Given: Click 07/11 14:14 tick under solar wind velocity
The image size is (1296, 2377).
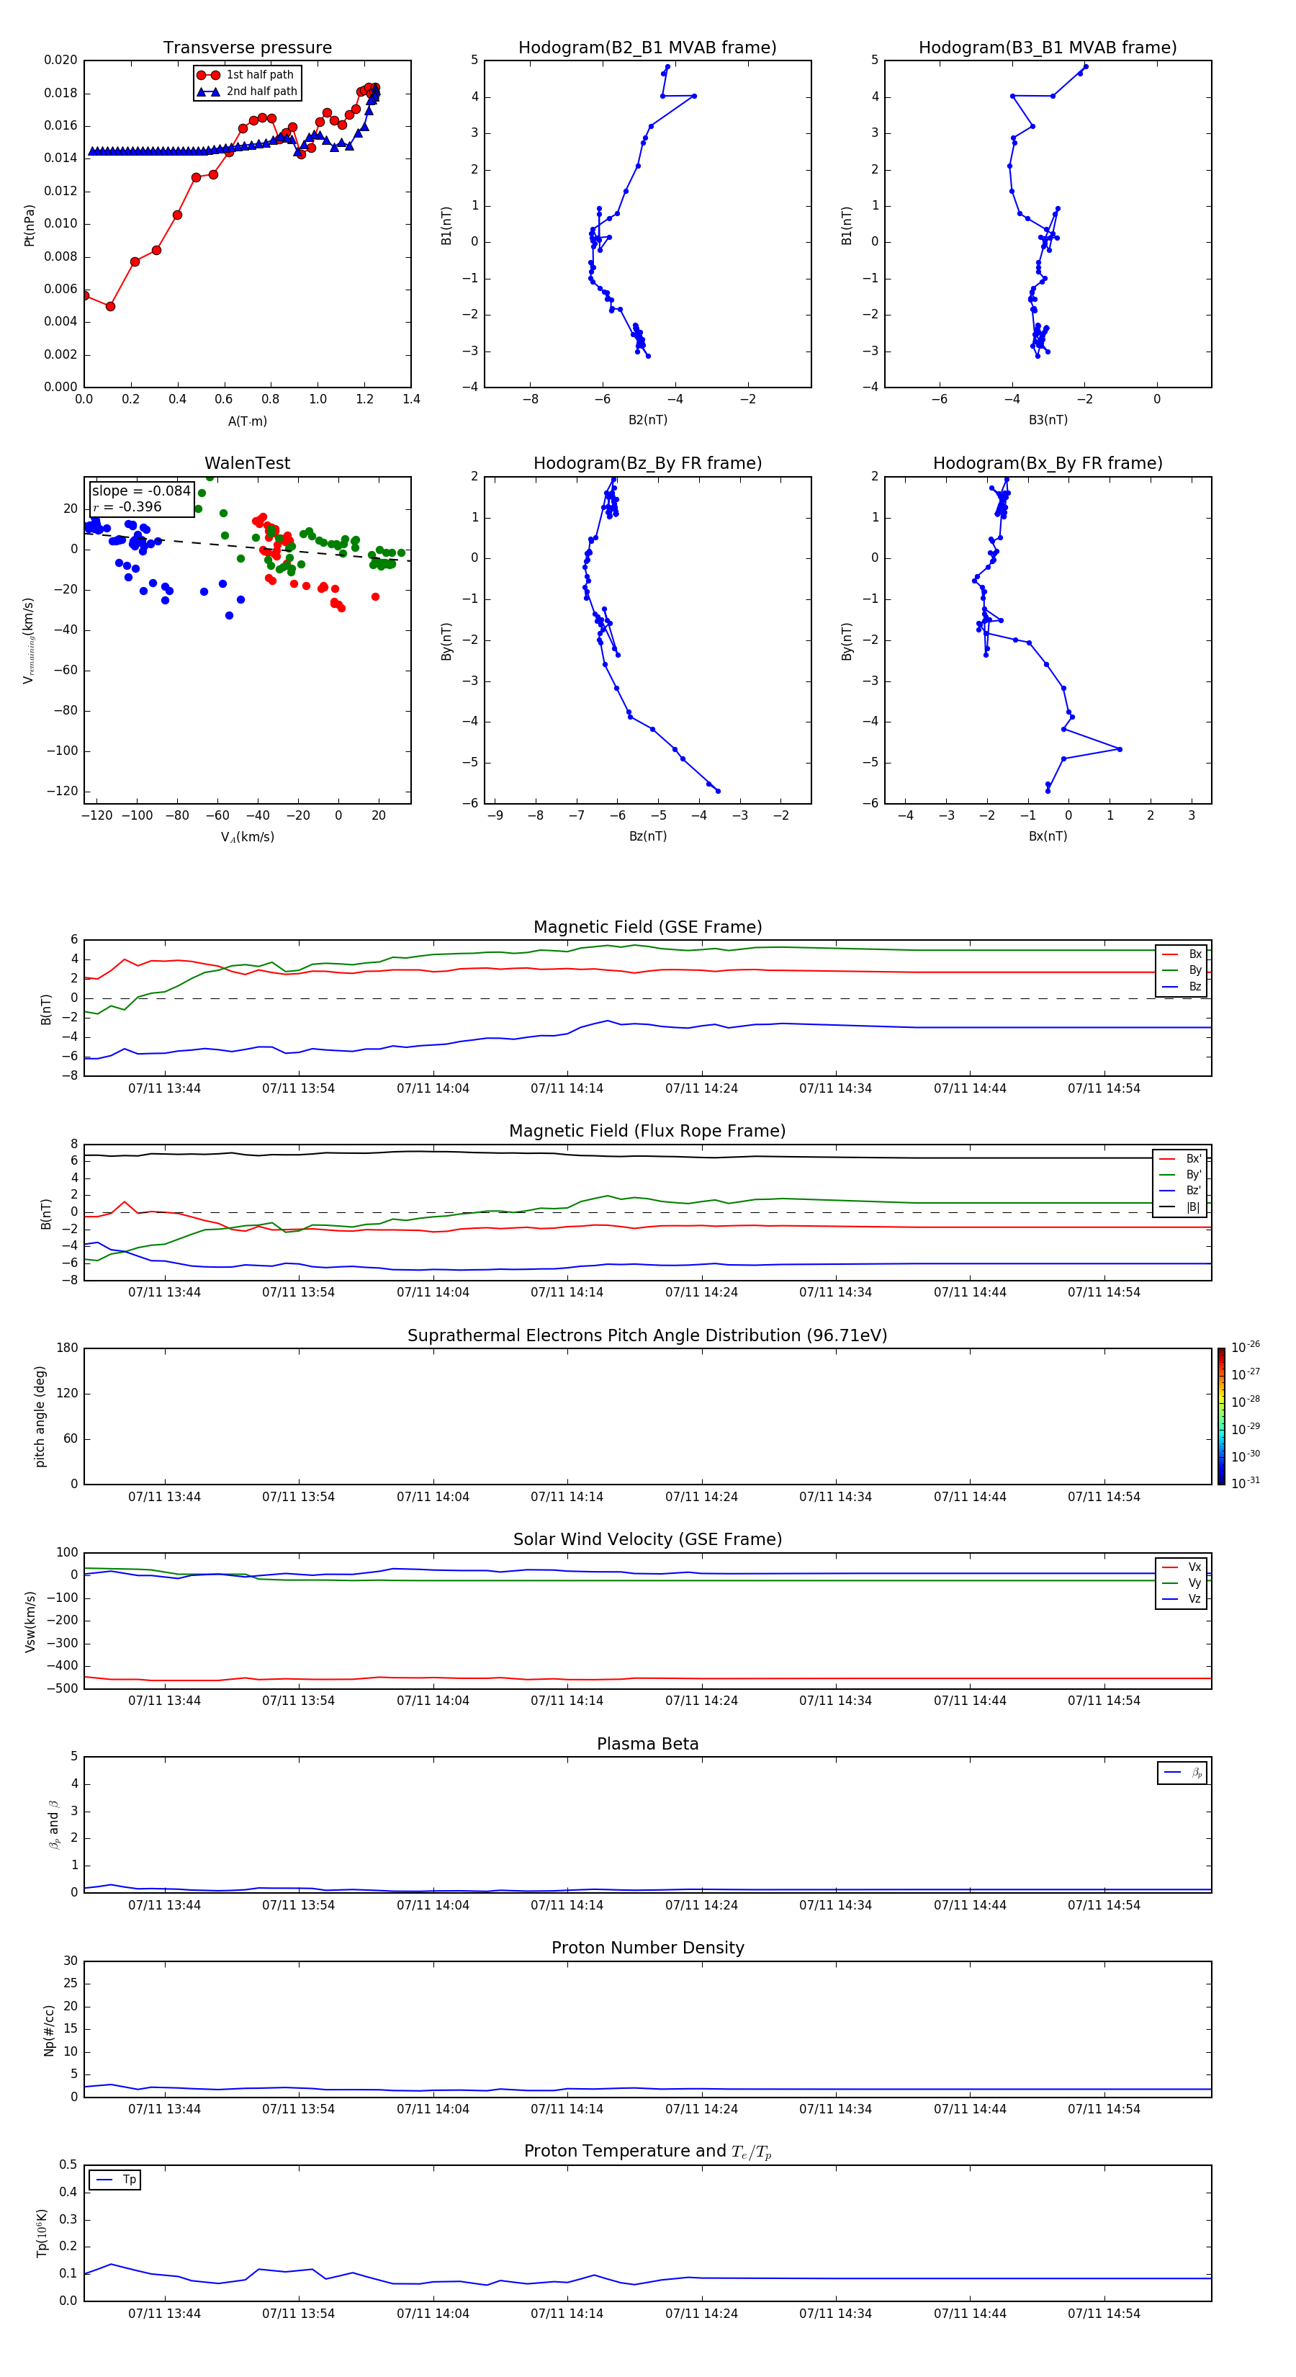Looking at the screenshot, I should pyautogui.click(x=567, y=1701).
